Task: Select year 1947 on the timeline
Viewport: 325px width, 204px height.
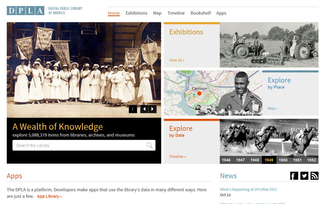Action: click(241, 160)
